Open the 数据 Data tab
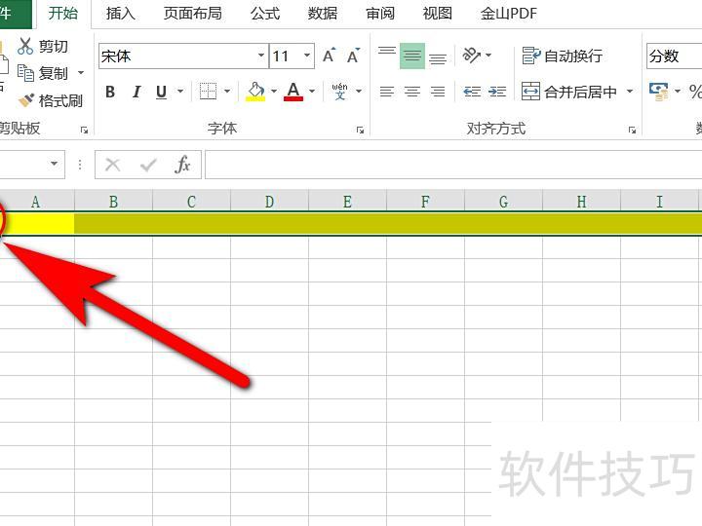The width and height of the screenshot is (702, 526). [x=323, y=14]
